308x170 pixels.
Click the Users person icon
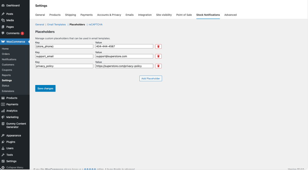tap(3, 148)
